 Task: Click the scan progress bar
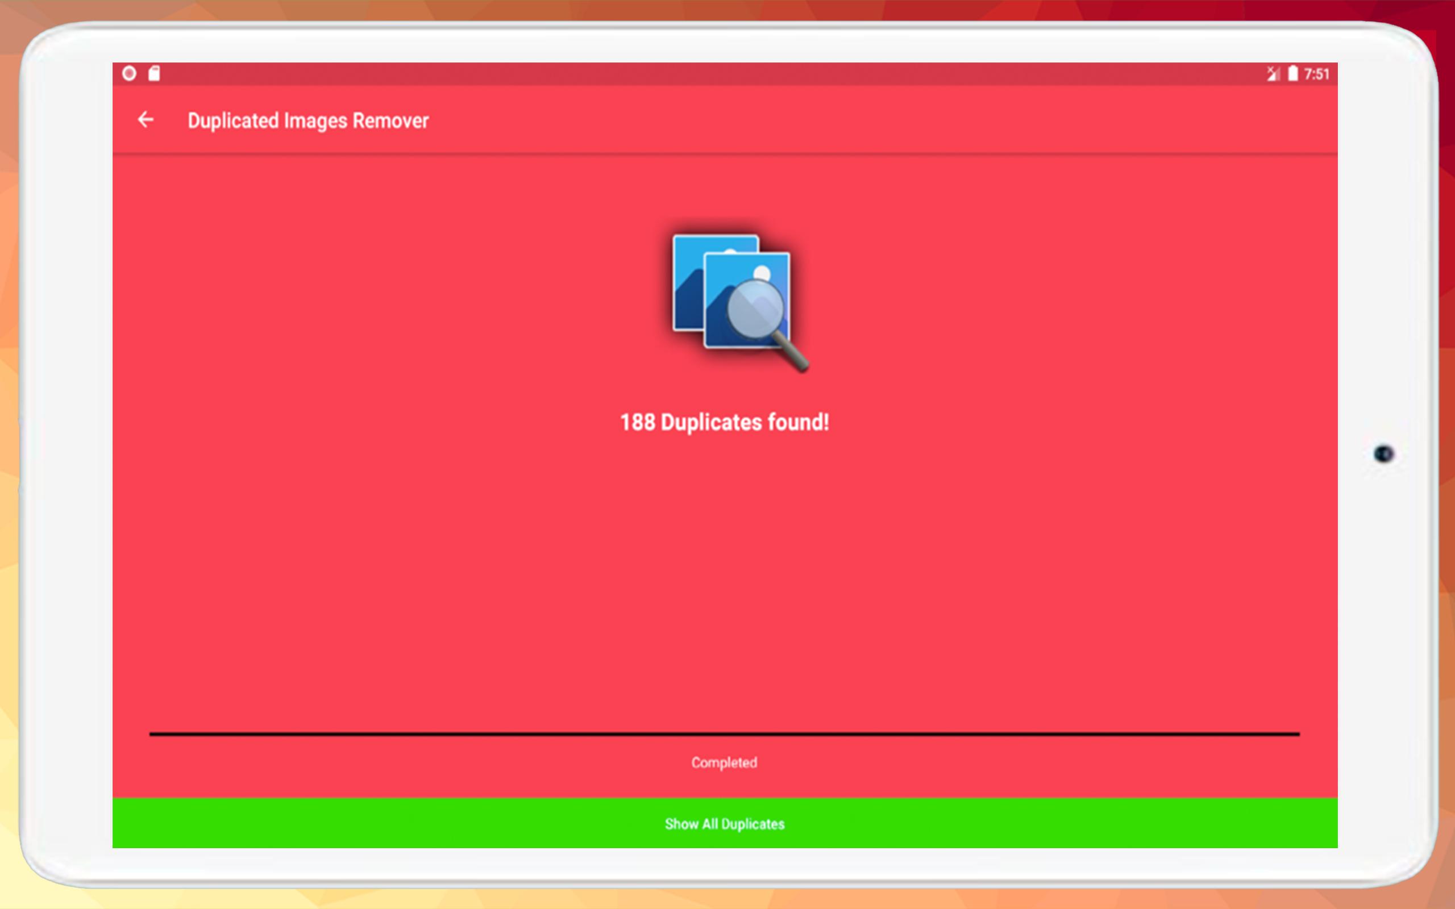[725, 733]
